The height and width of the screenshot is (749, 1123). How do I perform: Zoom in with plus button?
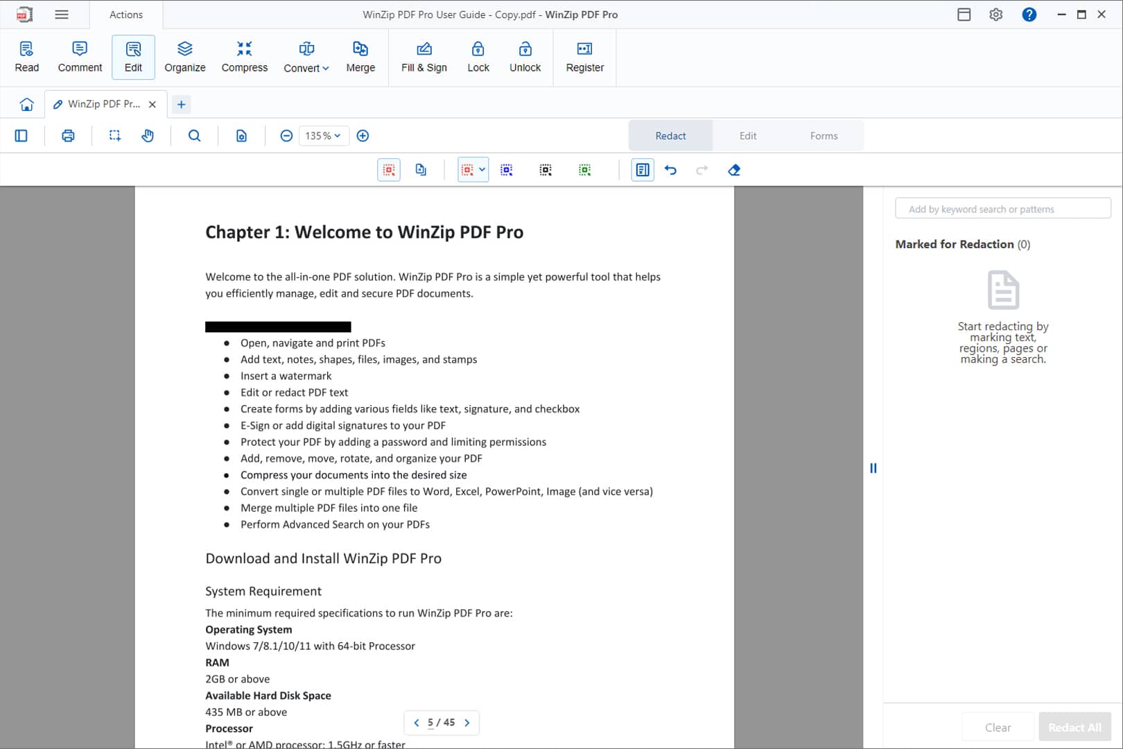(363, 136)
